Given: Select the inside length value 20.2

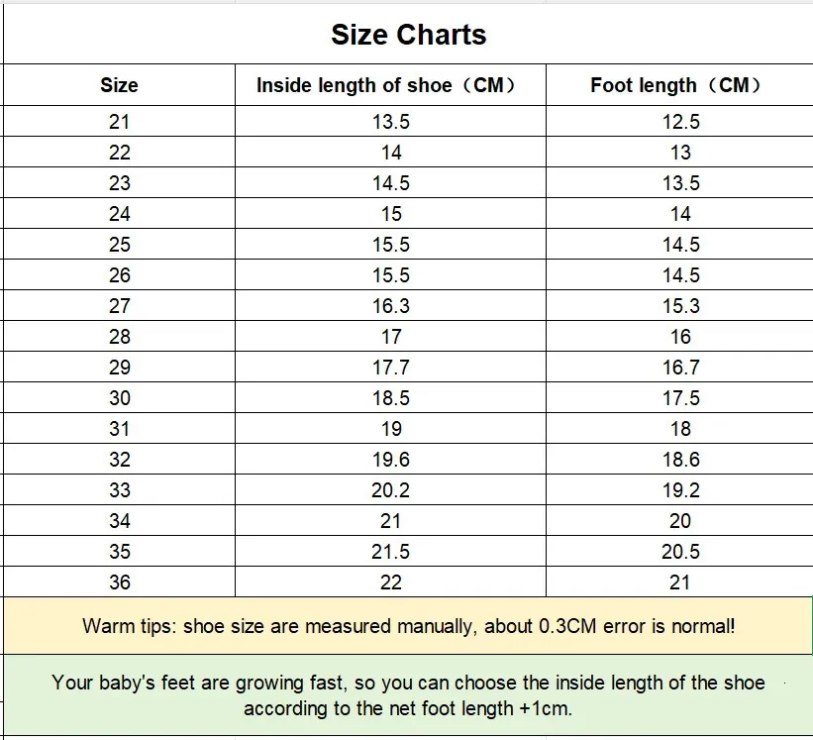Looking at the screenshot, I should [x=390, y=490].
